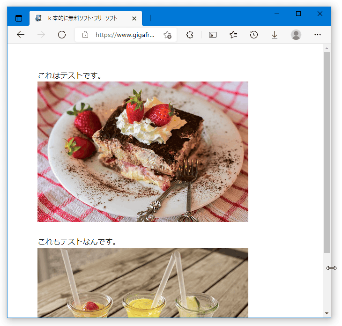Open the tab actions menu icon
This screenshot has width=342, height=326.
tap(19, 18)
